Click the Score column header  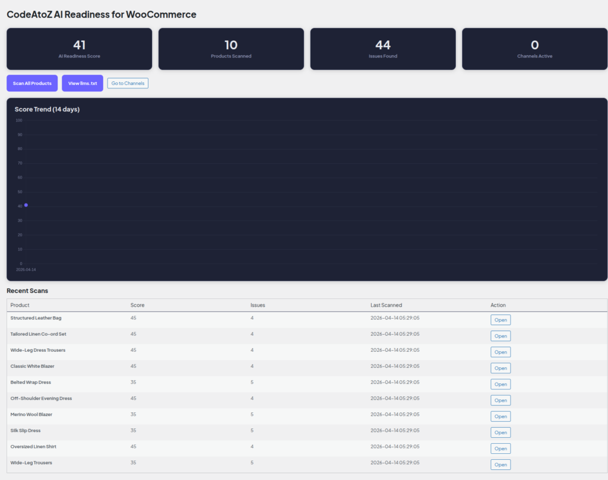pyautogui.click(x=137, y=306)
